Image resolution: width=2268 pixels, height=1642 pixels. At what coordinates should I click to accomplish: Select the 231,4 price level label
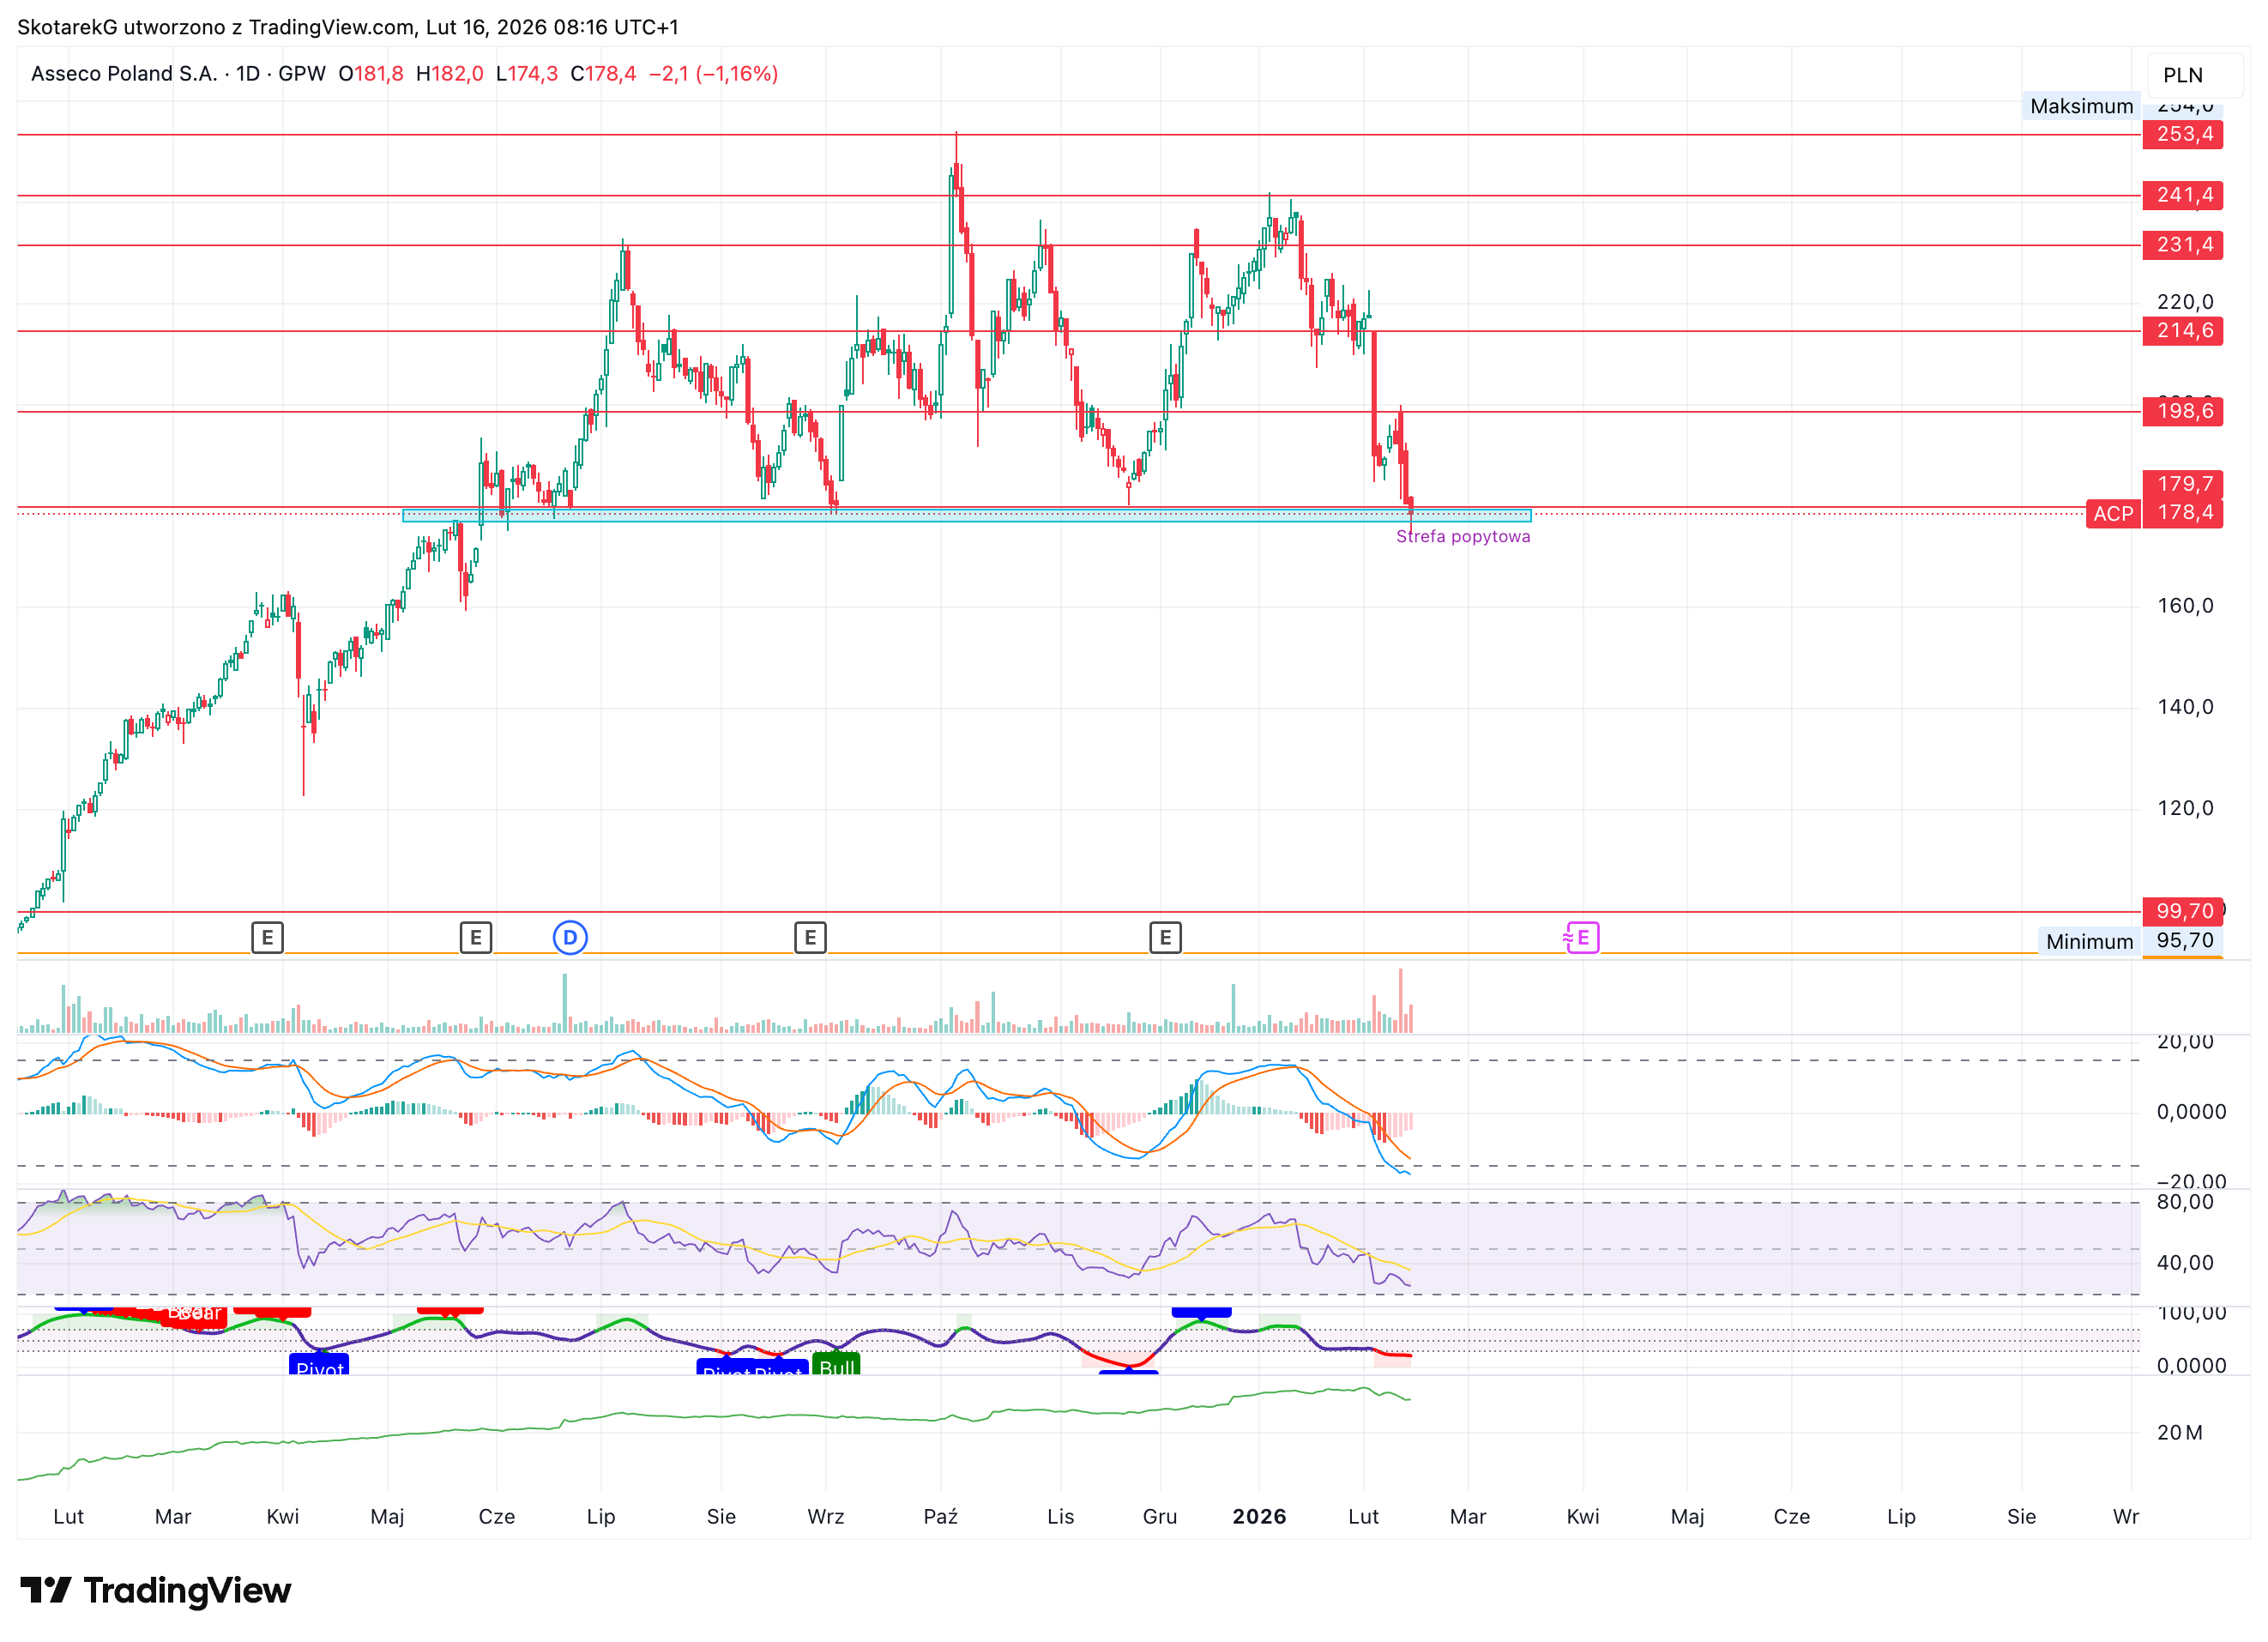coord(2183,245)
